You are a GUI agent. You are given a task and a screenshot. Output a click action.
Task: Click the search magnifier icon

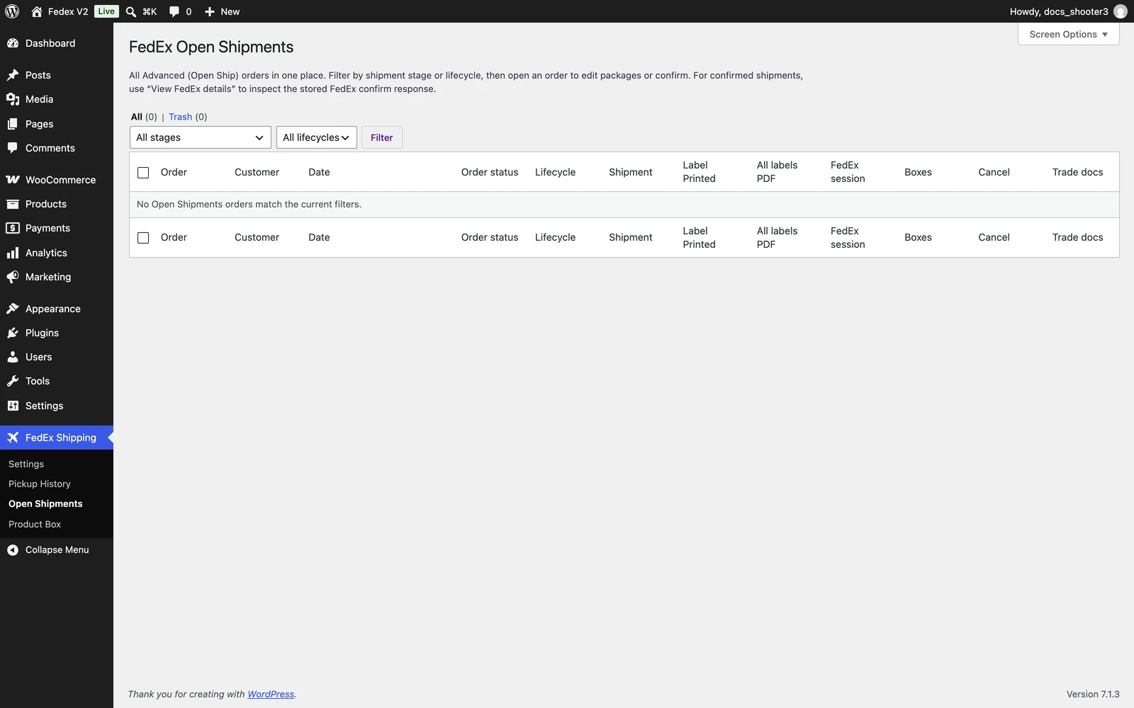coord(131,11)
